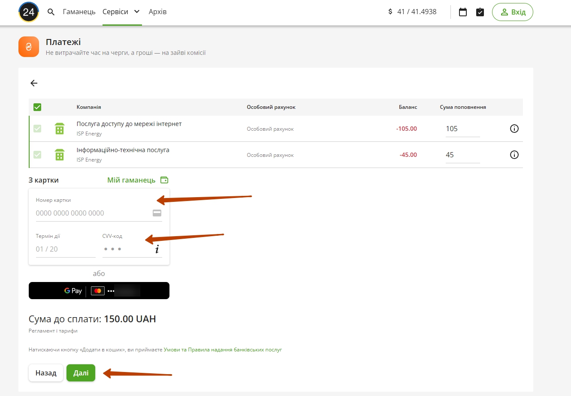Click the З картки heading
This screenshot has width=571, height=396.
(x=44, y=180)
